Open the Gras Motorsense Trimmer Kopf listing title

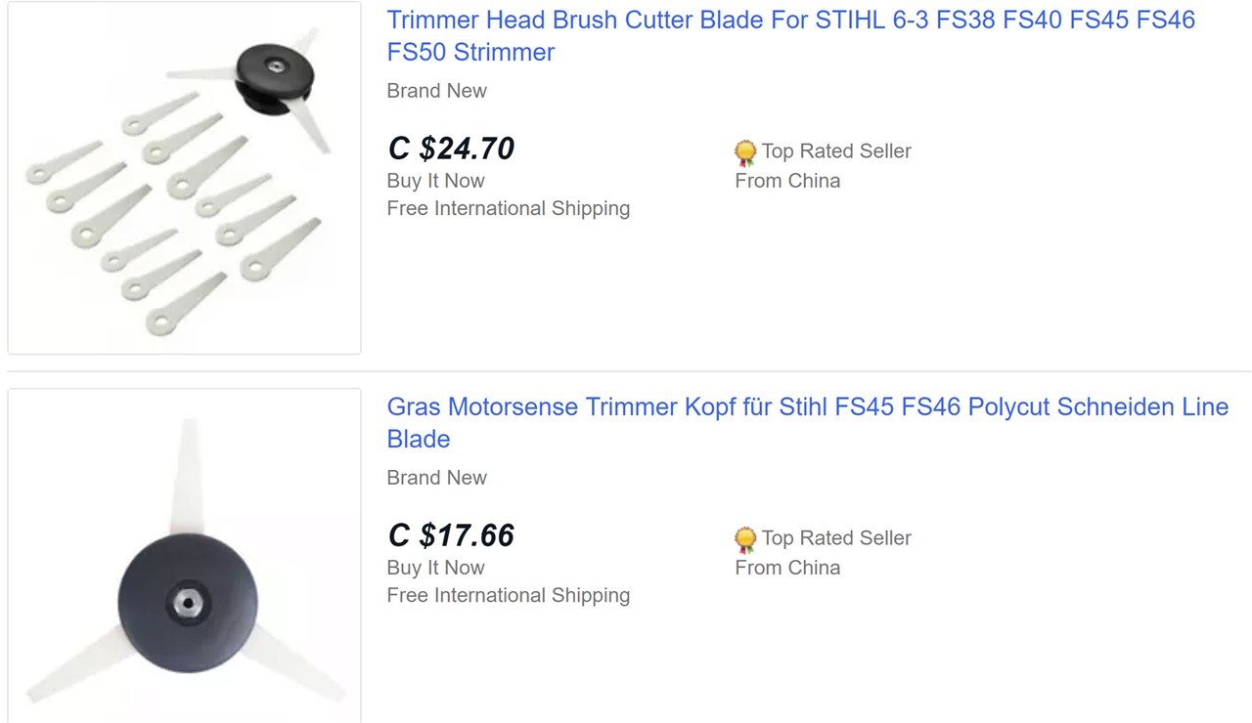point(807,423)
